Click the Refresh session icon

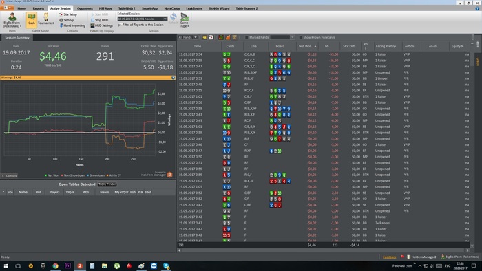174,19
